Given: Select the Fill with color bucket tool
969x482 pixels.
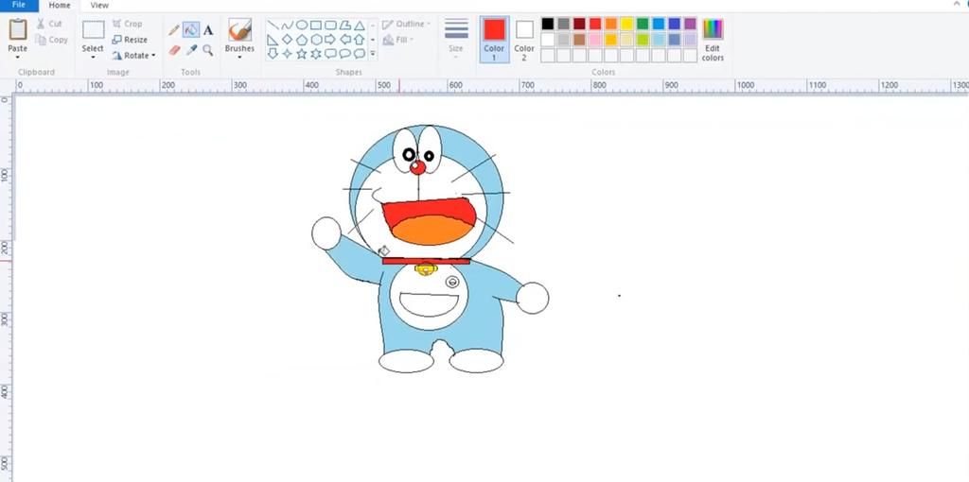Looking at the screenshot, I should tap(191, 29).
